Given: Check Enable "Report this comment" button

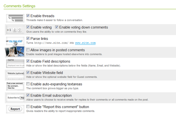Looking at the screenshot, I should click(x=28, y=107).
